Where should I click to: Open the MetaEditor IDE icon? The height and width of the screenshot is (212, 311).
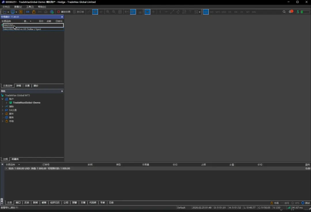[x=28, y=12]
